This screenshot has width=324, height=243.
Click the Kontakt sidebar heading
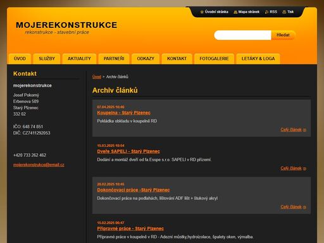pyautogui.click(x=25, y=73)
